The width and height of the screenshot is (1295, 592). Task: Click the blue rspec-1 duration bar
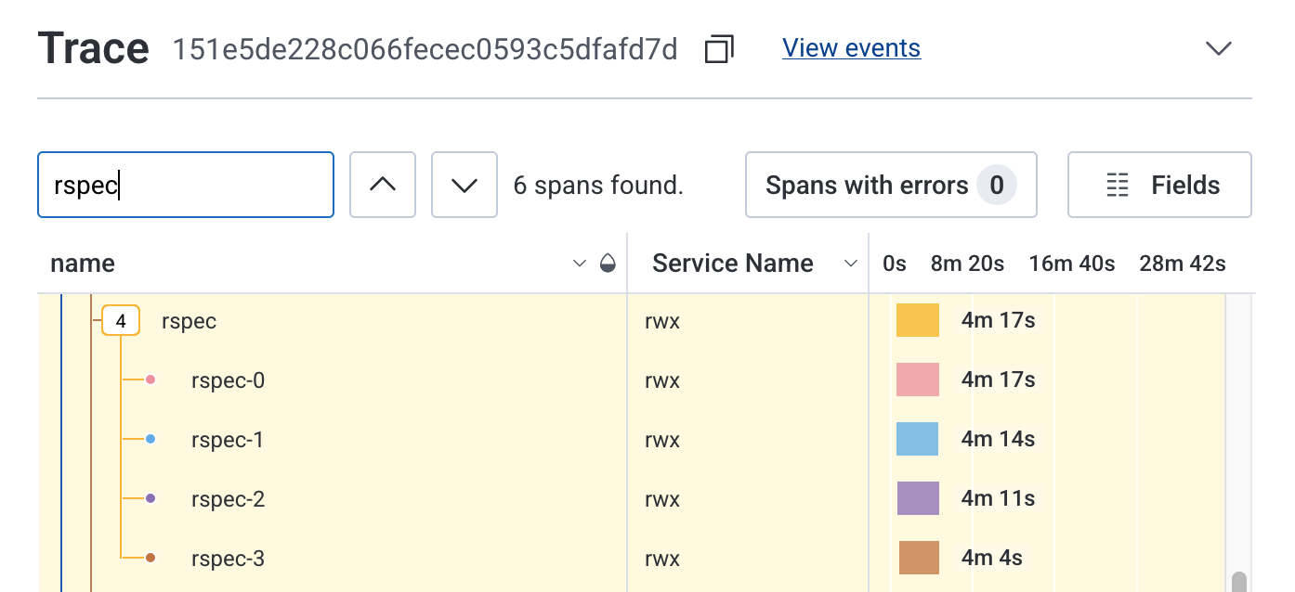(x=917, y=439)
